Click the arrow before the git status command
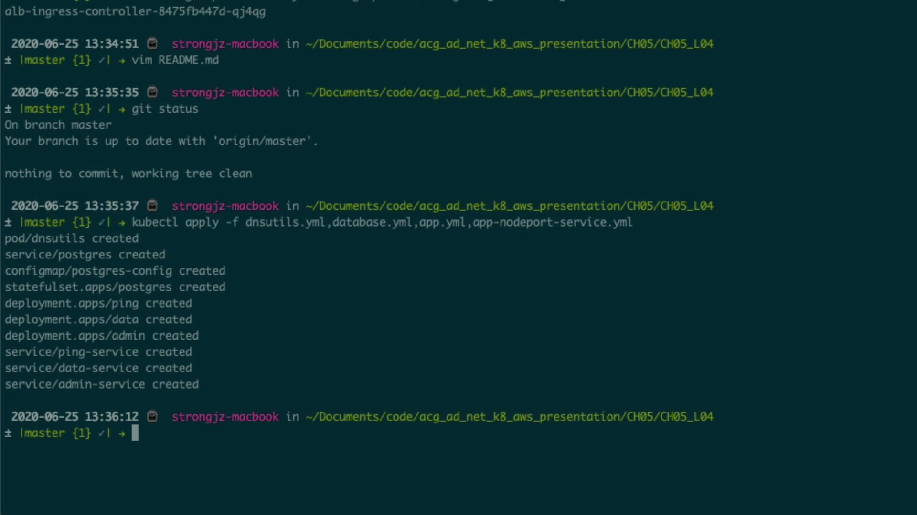 pyautogui.click(x=122, y=109)
